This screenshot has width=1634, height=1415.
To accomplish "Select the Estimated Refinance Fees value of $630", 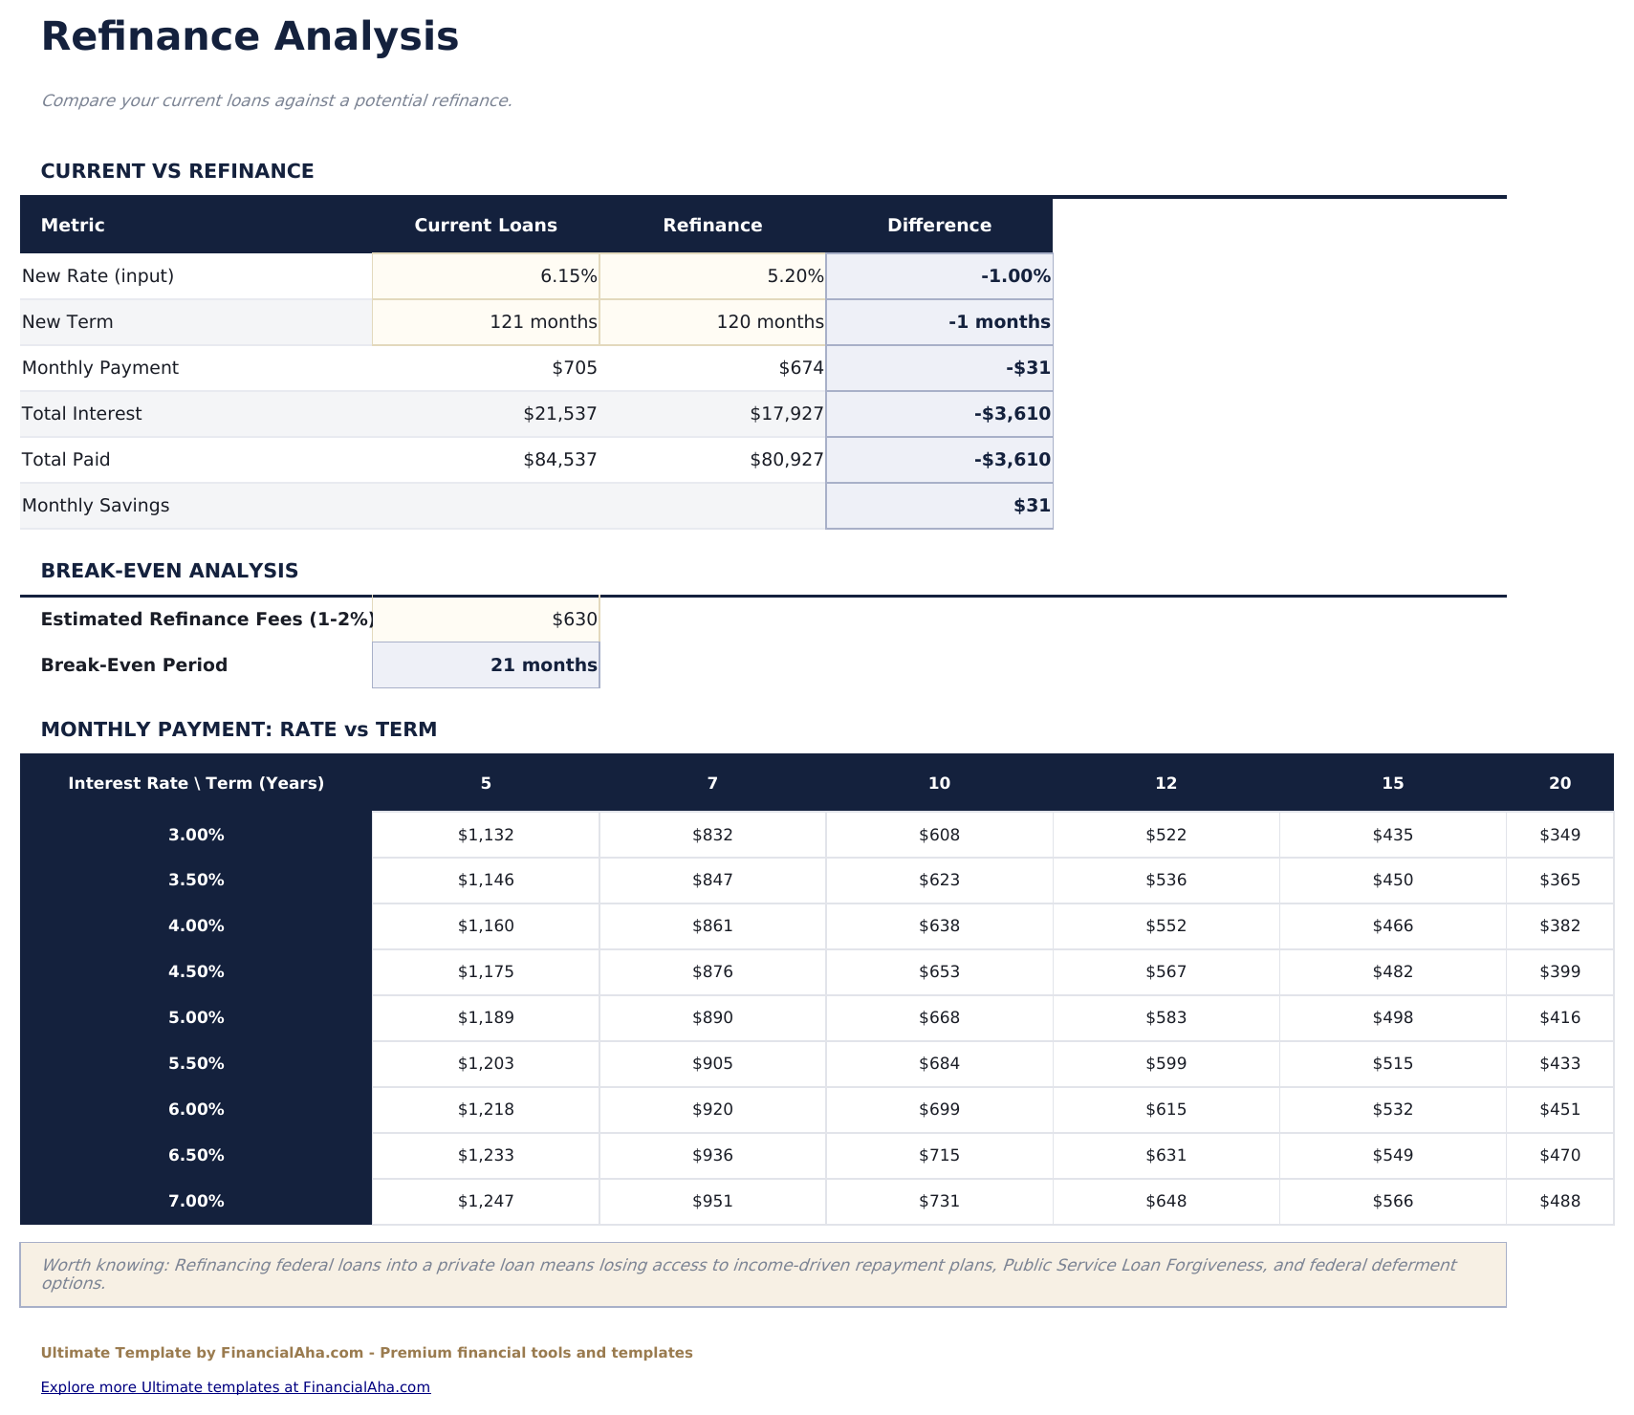I will click(x=486, y=619).
